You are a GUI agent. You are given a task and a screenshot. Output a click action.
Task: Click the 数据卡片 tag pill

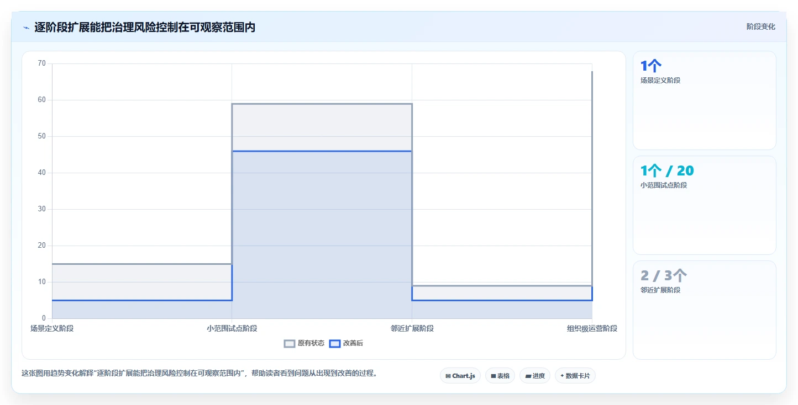point(575,376)
